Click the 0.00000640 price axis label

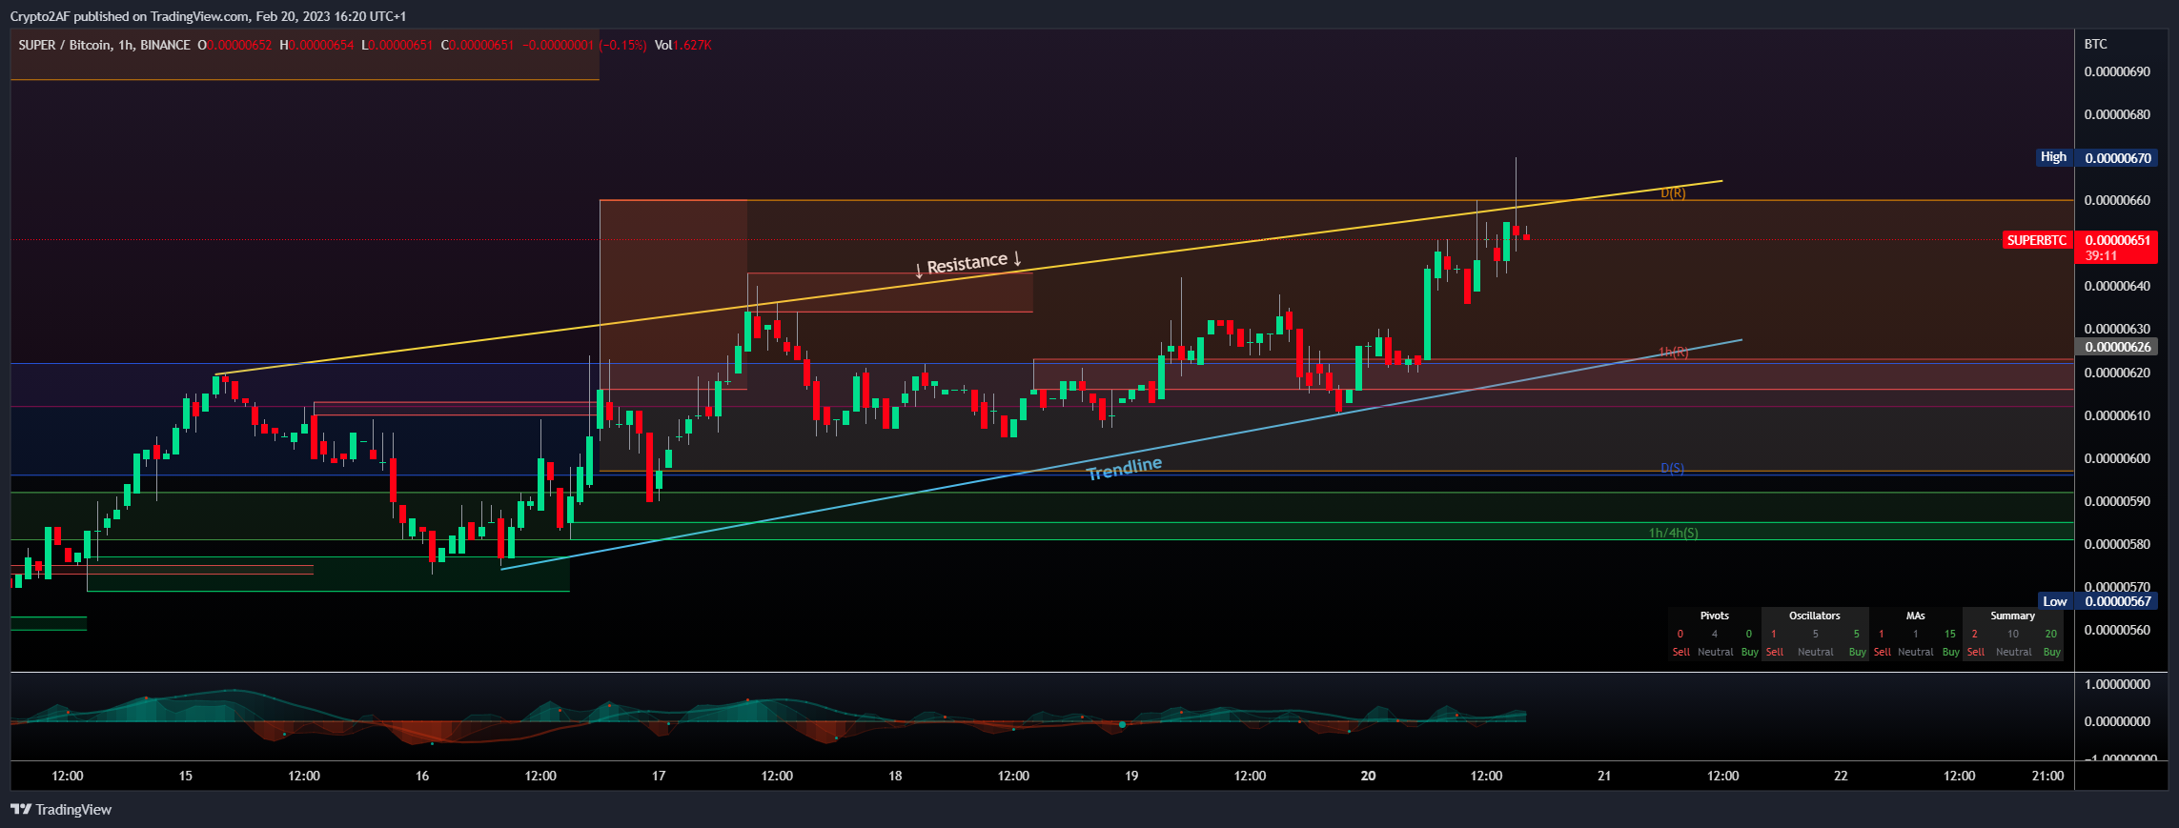point(2117,286)
